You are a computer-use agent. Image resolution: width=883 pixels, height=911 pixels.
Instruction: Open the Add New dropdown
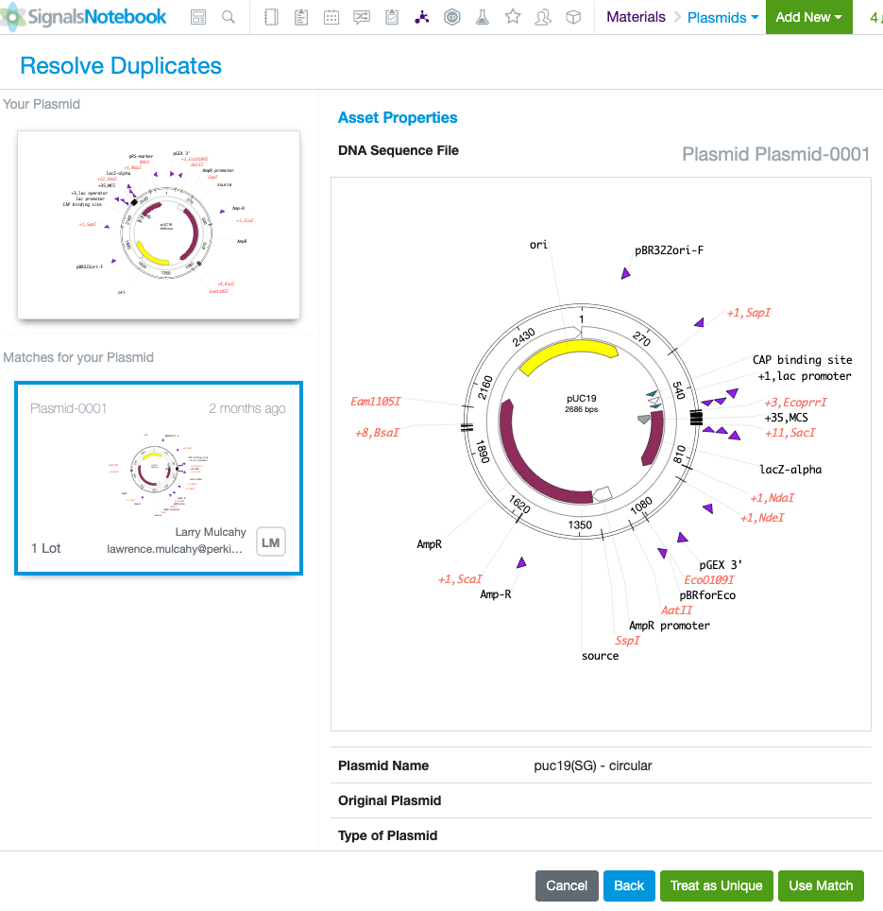click(808, 17)
